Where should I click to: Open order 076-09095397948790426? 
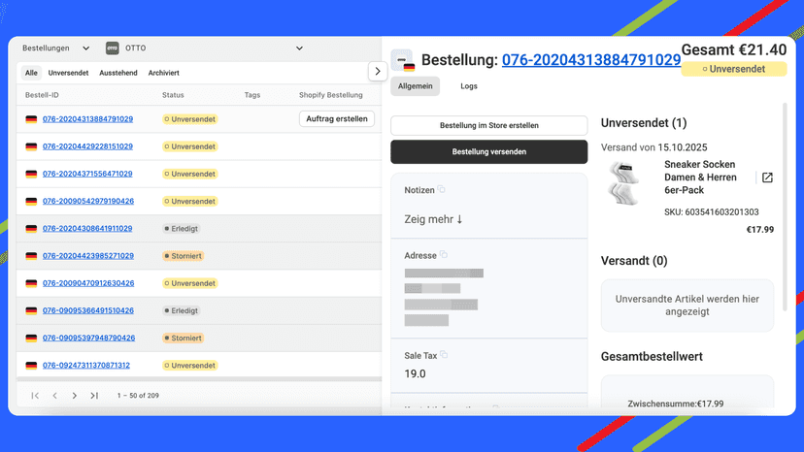tap(88, 338)
